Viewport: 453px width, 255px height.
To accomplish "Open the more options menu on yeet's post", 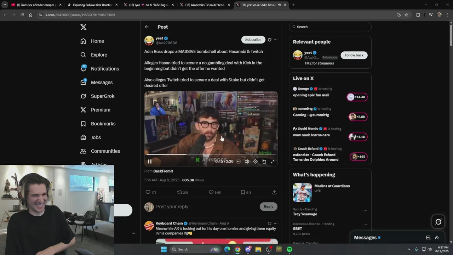I will pos(276,40).
